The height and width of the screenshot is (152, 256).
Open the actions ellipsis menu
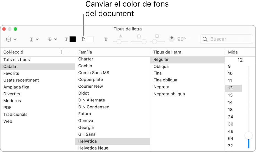coord(11,39)
